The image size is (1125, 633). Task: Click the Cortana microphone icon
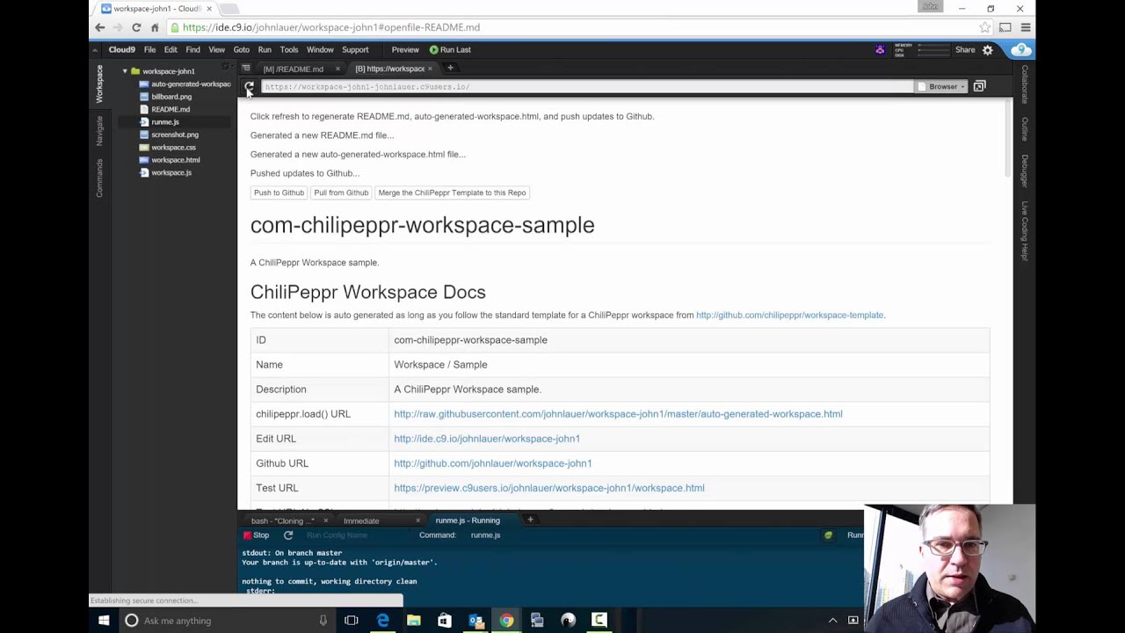pos(323,621)
